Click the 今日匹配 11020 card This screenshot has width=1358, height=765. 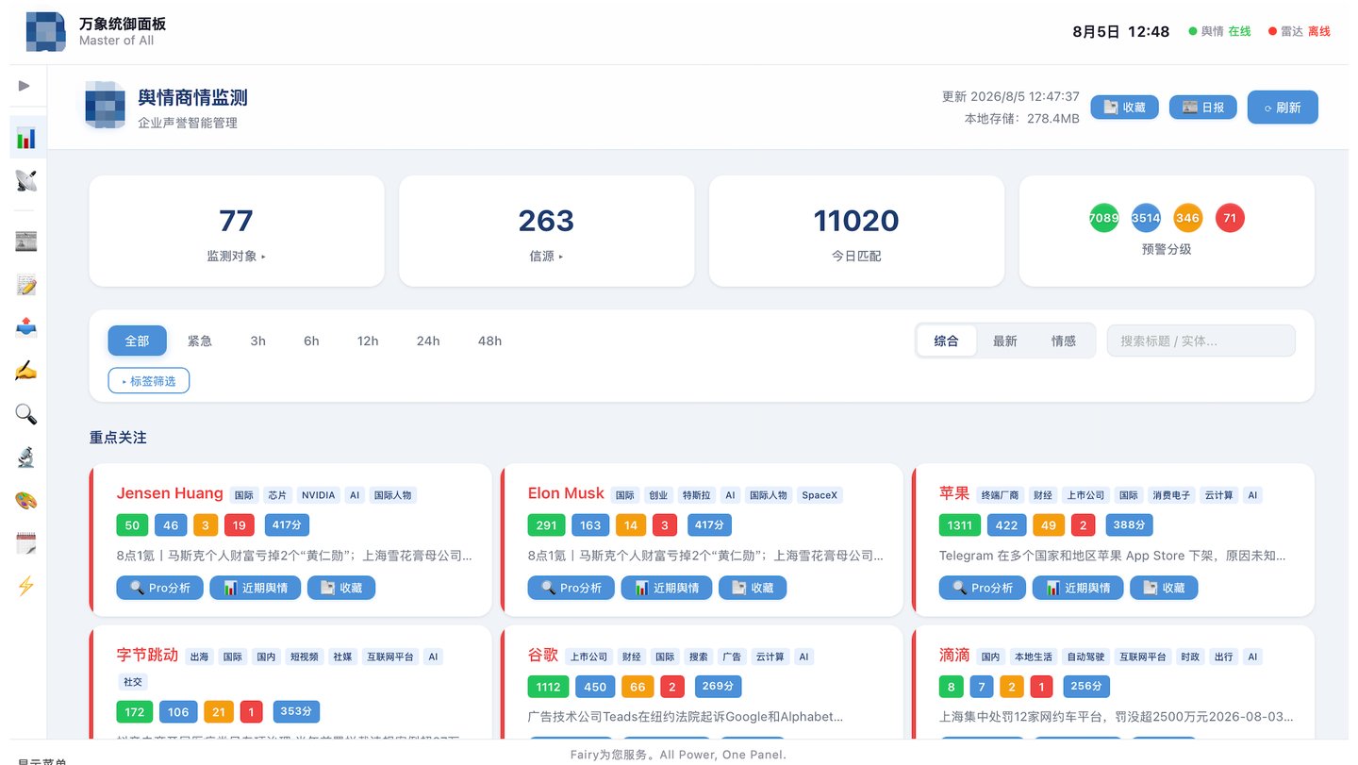856,230
